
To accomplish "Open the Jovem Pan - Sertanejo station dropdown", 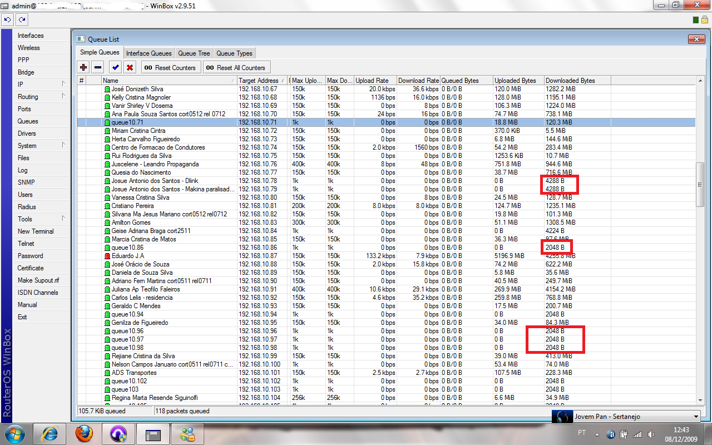I will 696,417.
